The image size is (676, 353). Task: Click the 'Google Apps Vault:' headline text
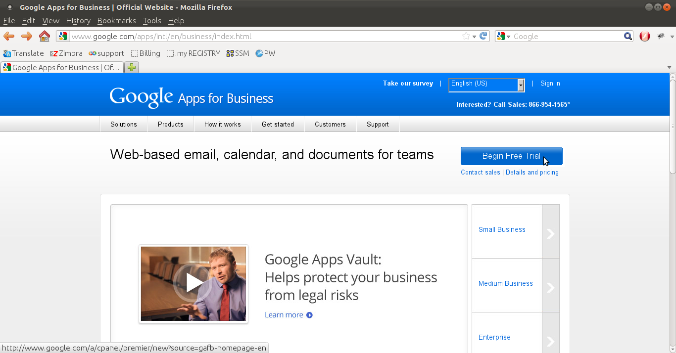[323, 260]
